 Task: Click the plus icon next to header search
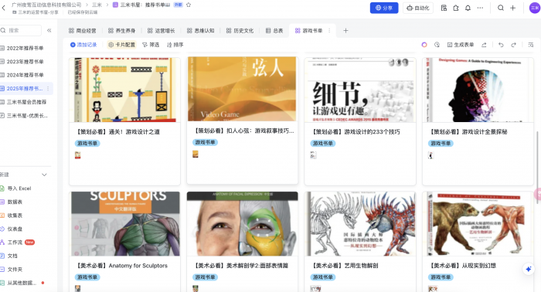point(512,8)
